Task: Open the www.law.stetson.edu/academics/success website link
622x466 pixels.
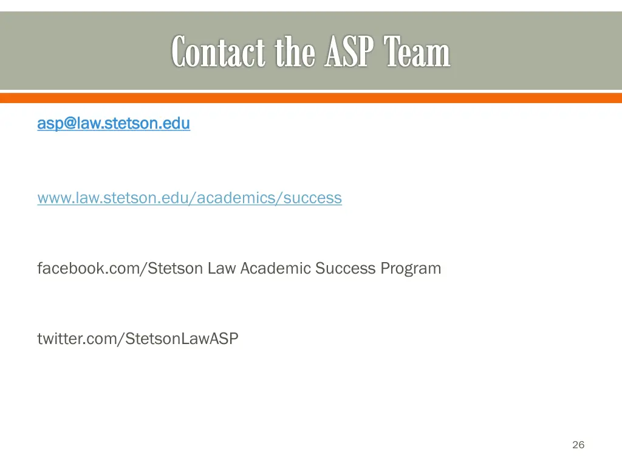Action: click(189, 198)
